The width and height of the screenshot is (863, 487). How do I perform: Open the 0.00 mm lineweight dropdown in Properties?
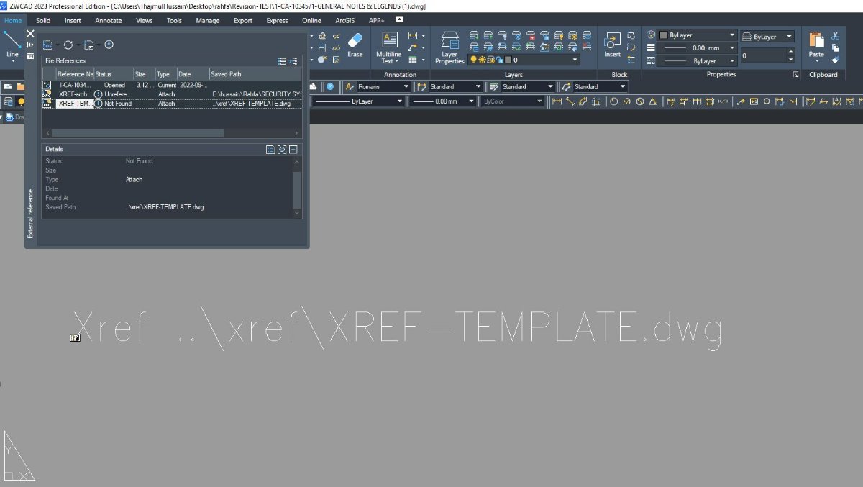tap(732, 48)
